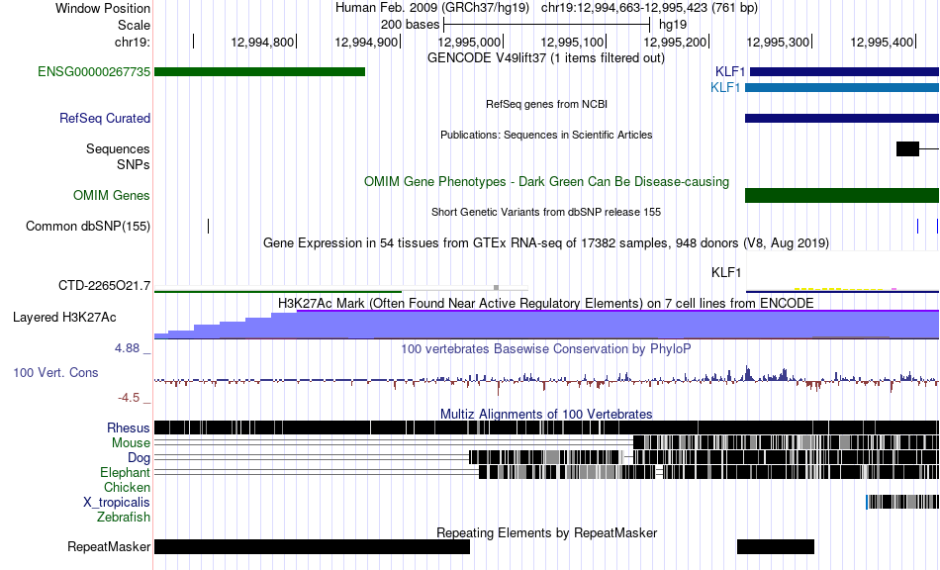Click the OMIM Genes label
This screenshot has height=570, width=940.
(x=112, y=195)
